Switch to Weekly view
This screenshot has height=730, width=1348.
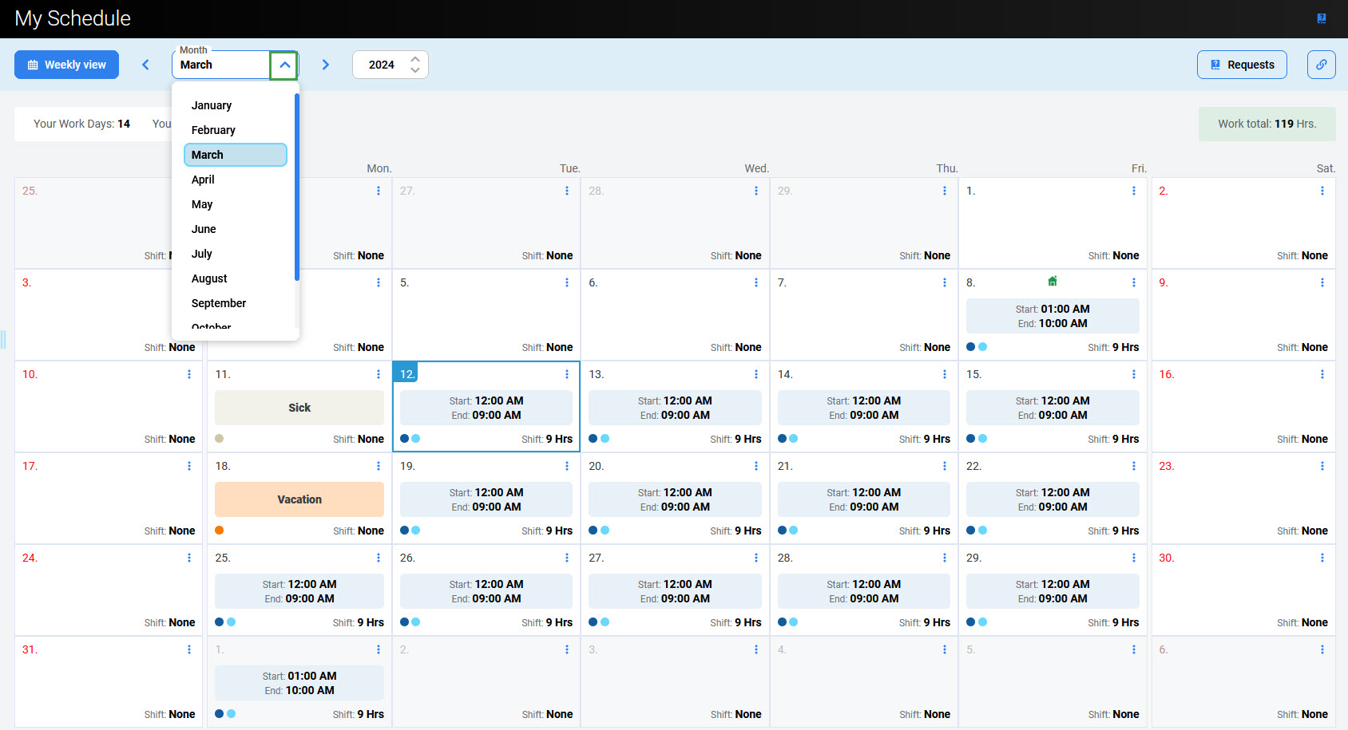coord(67,65)
